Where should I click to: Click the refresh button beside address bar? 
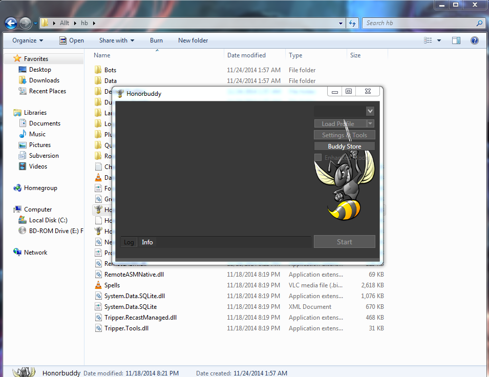click(x=352, y=23)
